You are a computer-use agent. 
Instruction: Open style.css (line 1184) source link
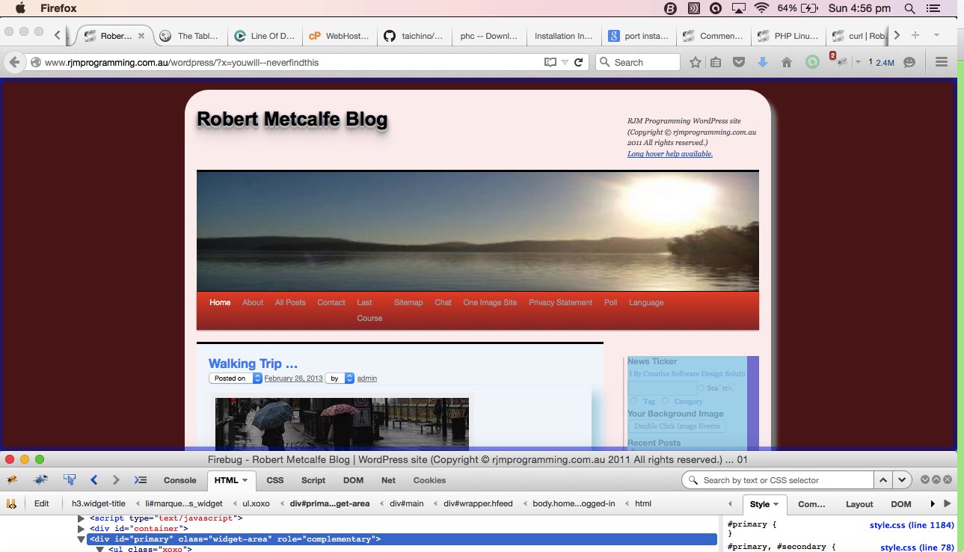click(x=912, y=525)
